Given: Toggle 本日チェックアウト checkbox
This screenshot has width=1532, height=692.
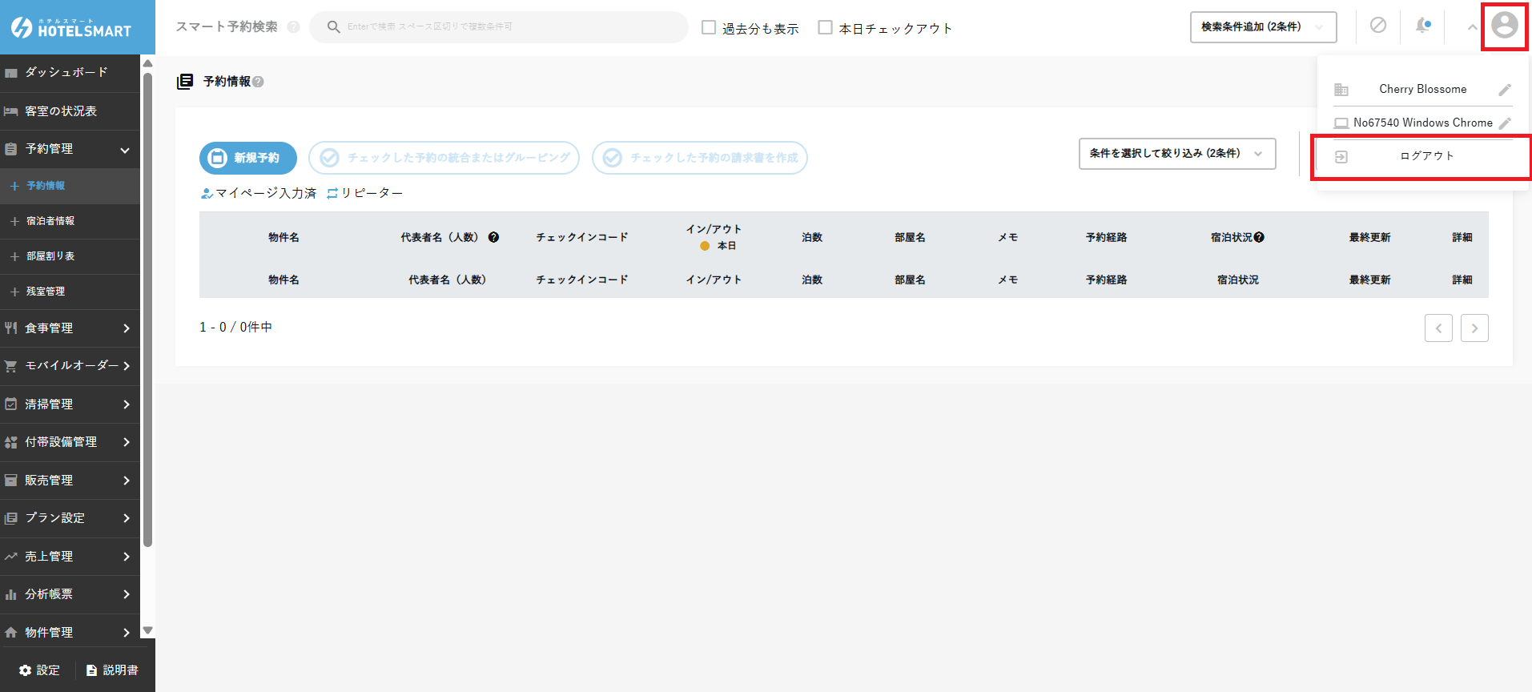Looking at the screenshot, I should (x=825, y=27).
